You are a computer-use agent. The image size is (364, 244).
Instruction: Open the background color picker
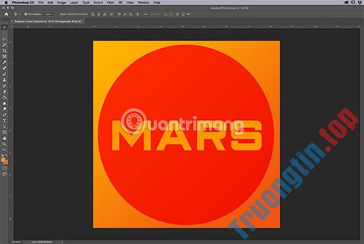pos(6,162)
